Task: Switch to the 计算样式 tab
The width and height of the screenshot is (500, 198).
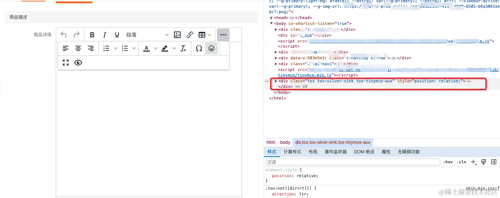Action: pos(292,152)
